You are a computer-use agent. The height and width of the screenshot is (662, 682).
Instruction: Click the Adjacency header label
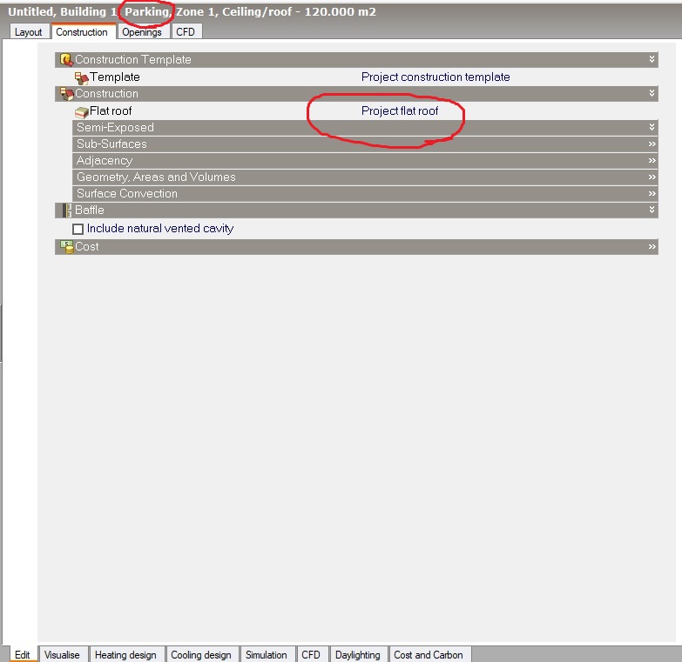[105, 161]
